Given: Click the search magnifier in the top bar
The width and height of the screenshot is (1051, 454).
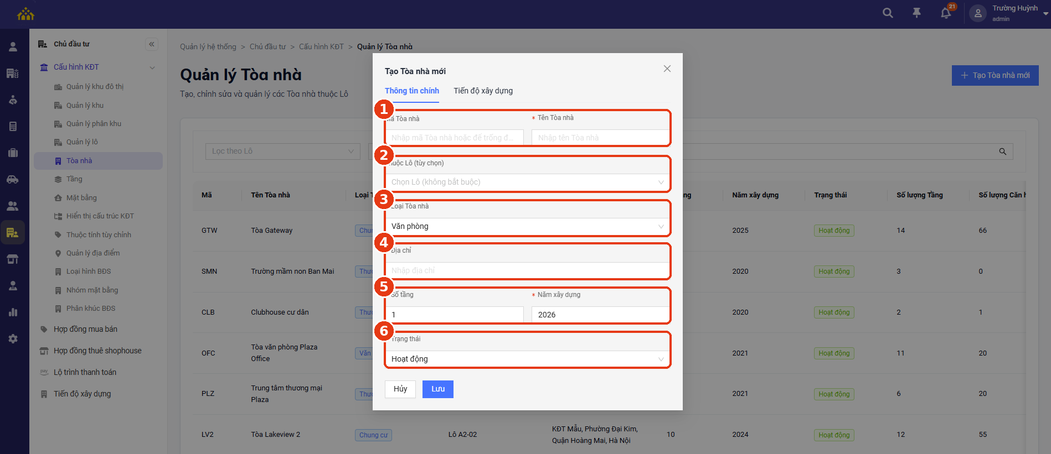Looking at the screenshot, I should point(888,13).
